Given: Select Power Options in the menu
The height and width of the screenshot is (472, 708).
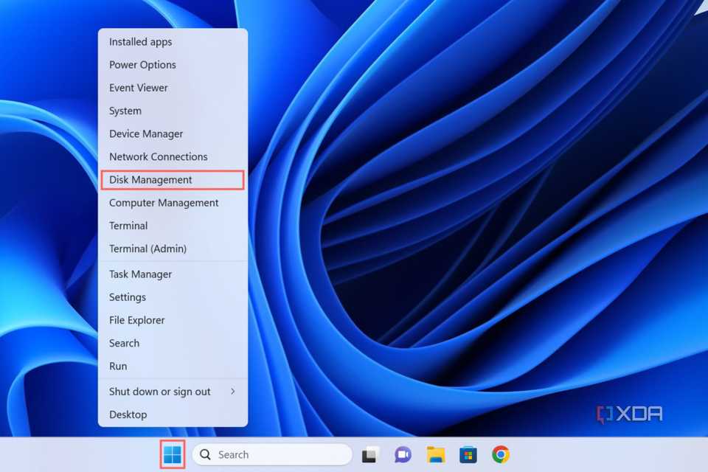Looking at the screenshot, I should tap(173, 65).
